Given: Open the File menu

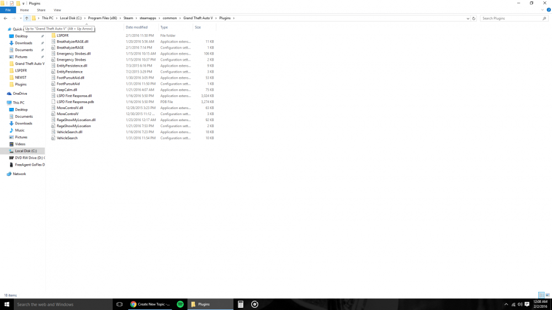Looking at the screenshot, I should point(8,10).
